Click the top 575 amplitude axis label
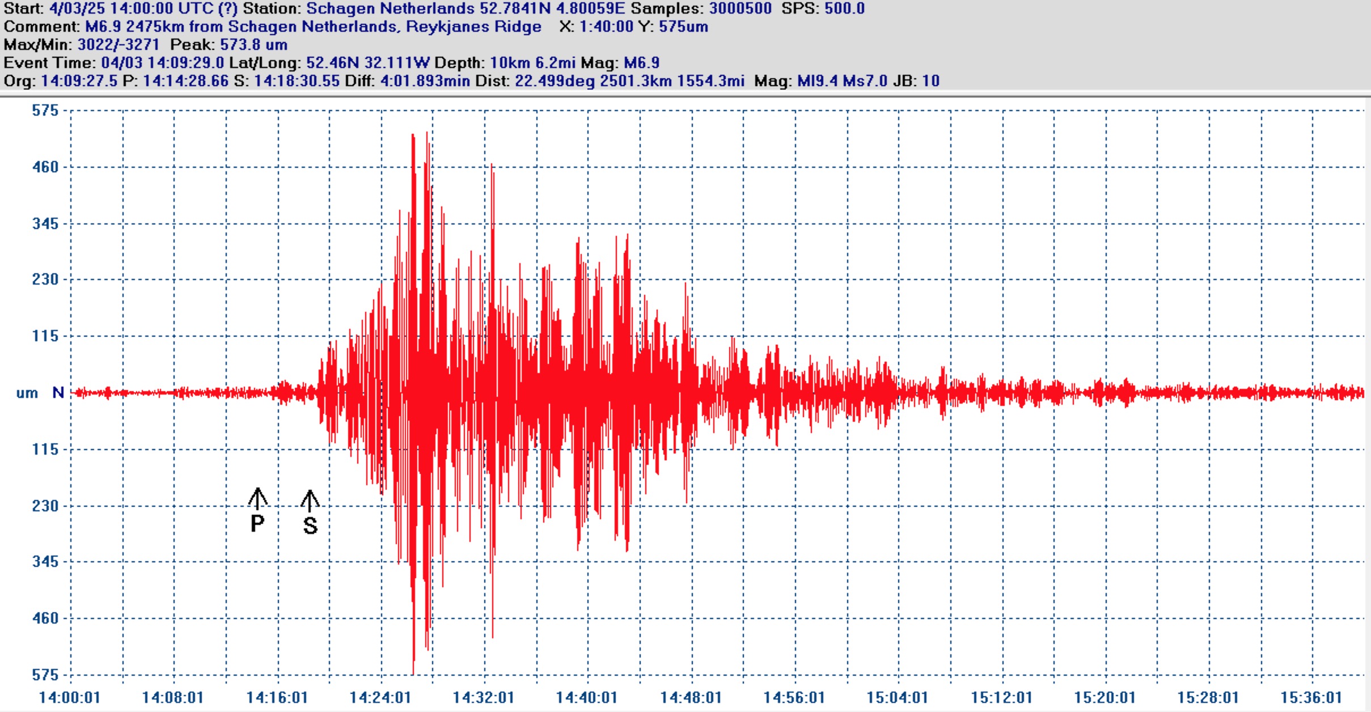This screenshot has height=712, width=1371. (x=45, y=110)
